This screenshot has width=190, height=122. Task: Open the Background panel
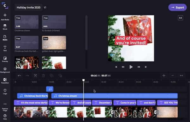5,70
